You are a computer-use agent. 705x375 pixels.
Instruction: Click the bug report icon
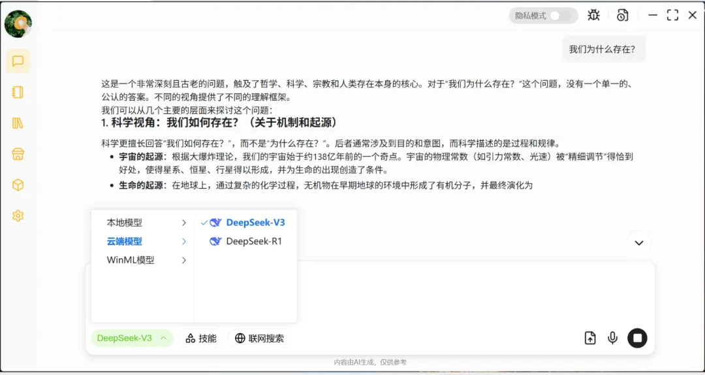(x=594, y=15)
